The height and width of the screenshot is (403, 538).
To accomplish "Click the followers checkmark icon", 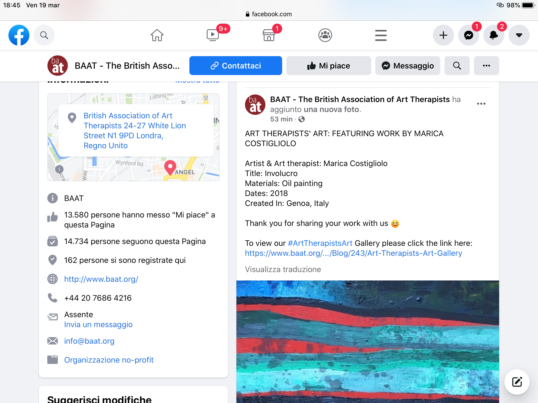I will [53, 241].
